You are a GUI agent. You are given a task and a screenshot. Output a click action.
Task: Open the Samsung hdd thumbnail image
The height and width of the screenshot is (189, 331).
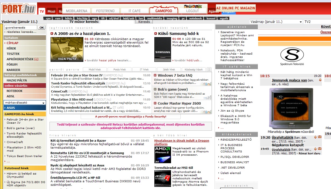click(163, 49)
